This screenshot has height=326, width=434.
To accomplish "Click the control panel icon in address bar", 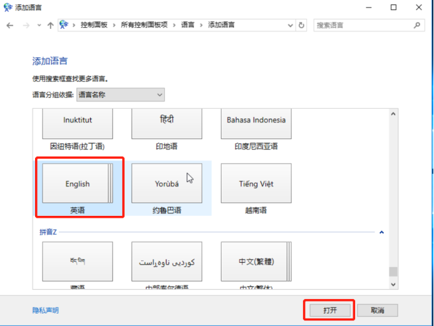I will 64,25.
